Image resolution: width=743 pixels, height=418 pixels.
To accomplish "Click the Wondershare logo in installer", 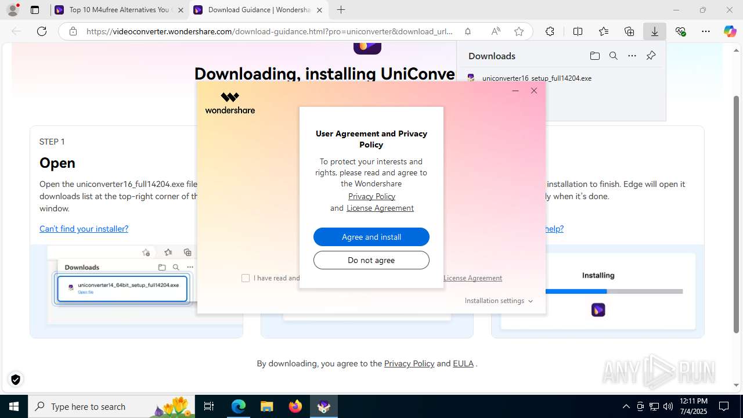I will (x=230, y=103).
